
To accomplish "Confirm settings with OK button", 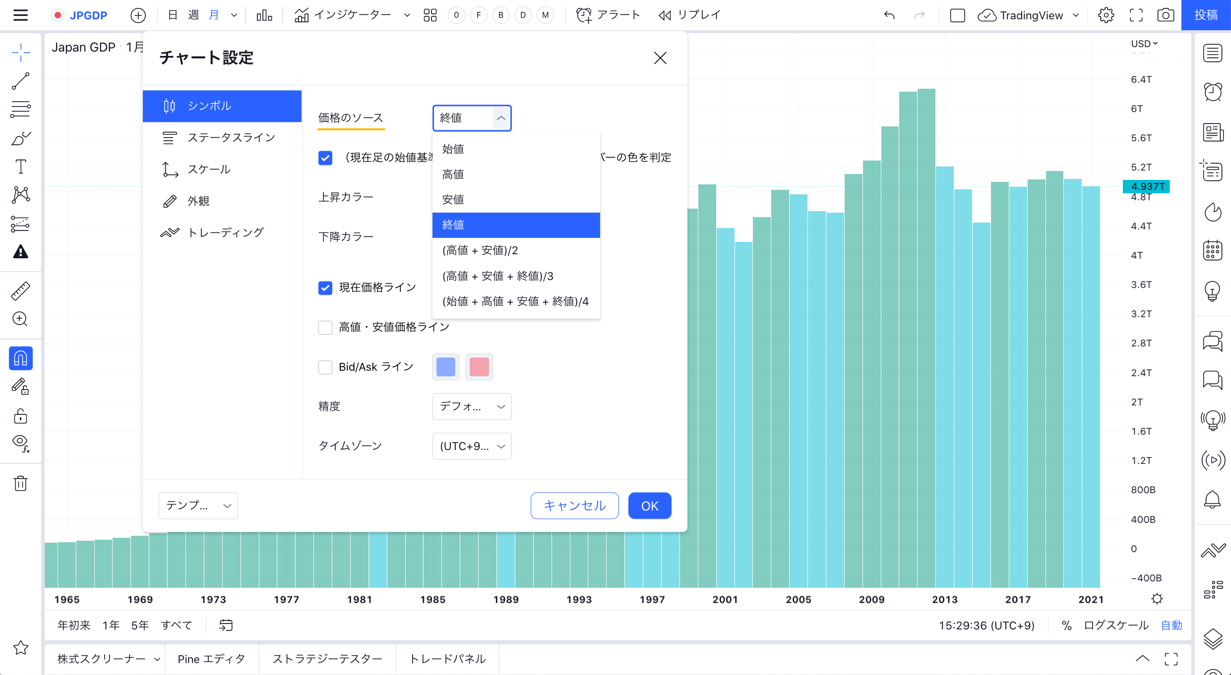I will (x=649, y=506).
